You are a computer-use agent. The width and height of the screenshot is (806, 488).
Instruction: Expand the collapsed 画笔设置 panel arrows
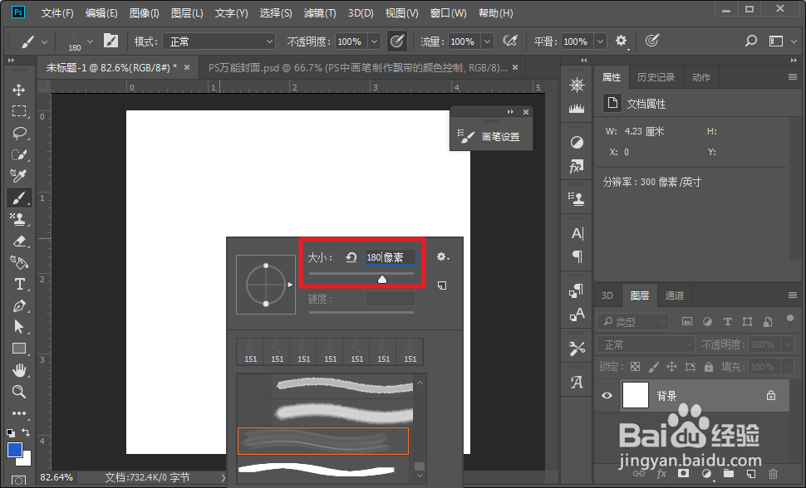[510, 112]
